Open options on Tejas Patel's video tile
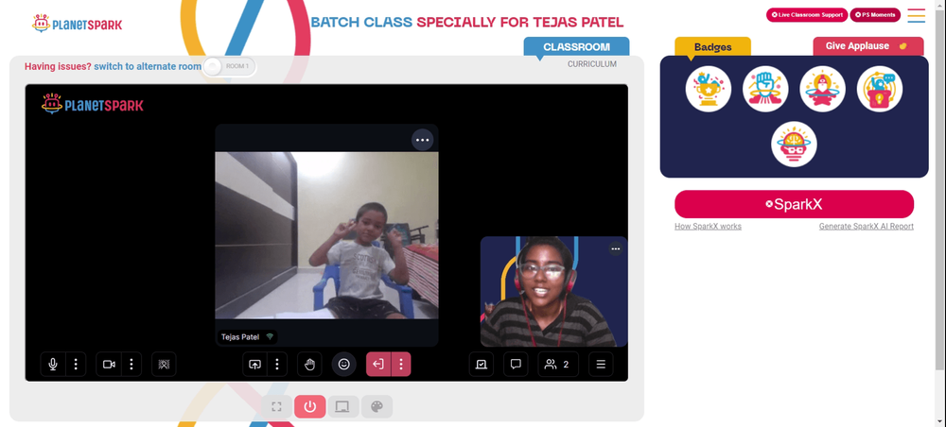This screenshot has width=946, height=427. click(x=422, y=140)
